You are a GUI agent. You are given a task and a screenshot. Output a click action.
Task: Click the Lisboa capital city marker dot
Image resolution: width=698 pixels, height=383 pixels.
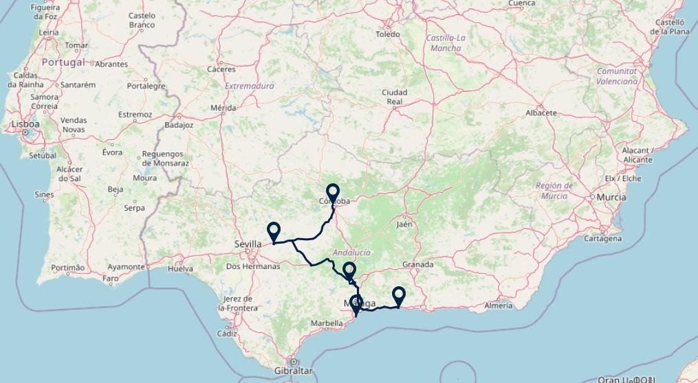pyautogui.click(x=25, y=132)
